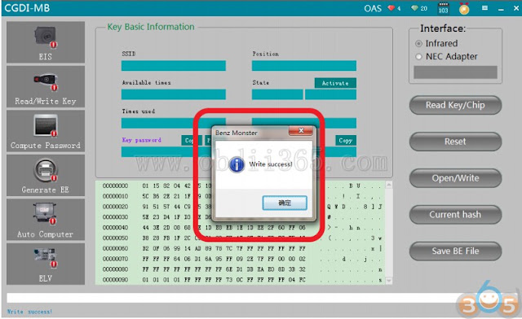Click the Read Key/Chip button
Image resolution: width=522 pixels, height=319 pixels.
tap(455, 105)
